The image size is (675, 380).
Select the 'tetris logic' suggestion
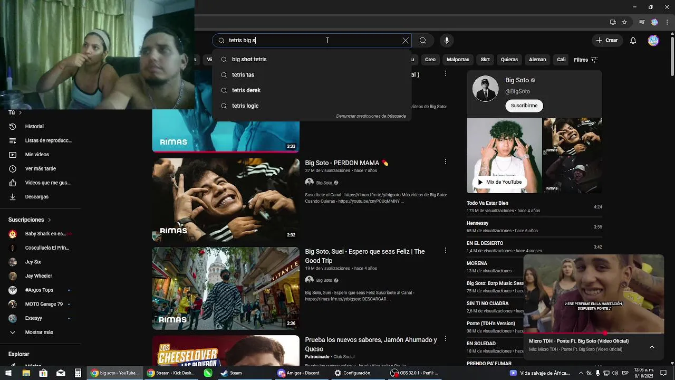[x=312, y=106]
